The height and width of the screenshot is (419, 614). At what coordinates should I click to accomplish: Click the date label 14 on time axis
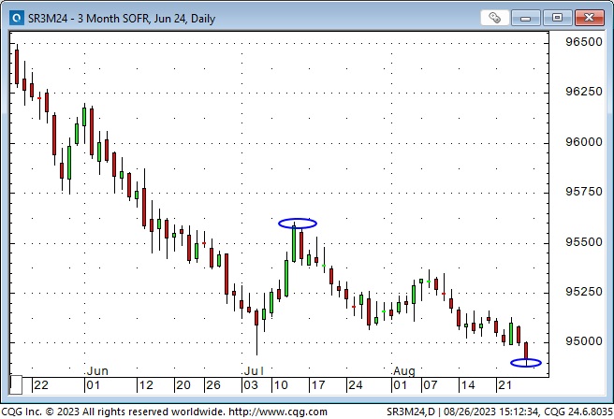[468, 385]
